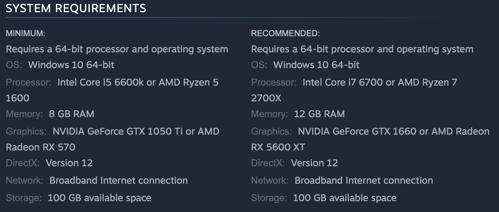Screen dimensions: 499x212
Task: Click the Radeon RX 570 text
Action: coord(40,147)
